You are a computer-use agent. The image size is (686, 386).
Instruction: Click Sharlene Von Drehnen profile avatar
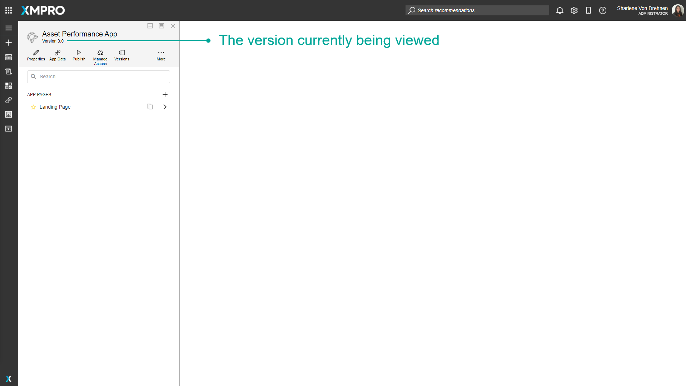(x=678, y=10)
